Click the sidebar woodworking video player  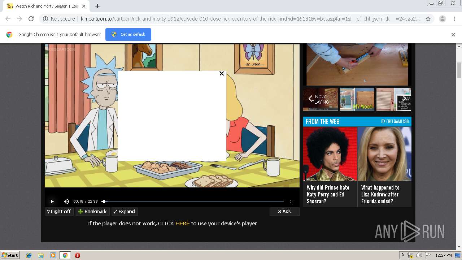(x=357, y=64)
